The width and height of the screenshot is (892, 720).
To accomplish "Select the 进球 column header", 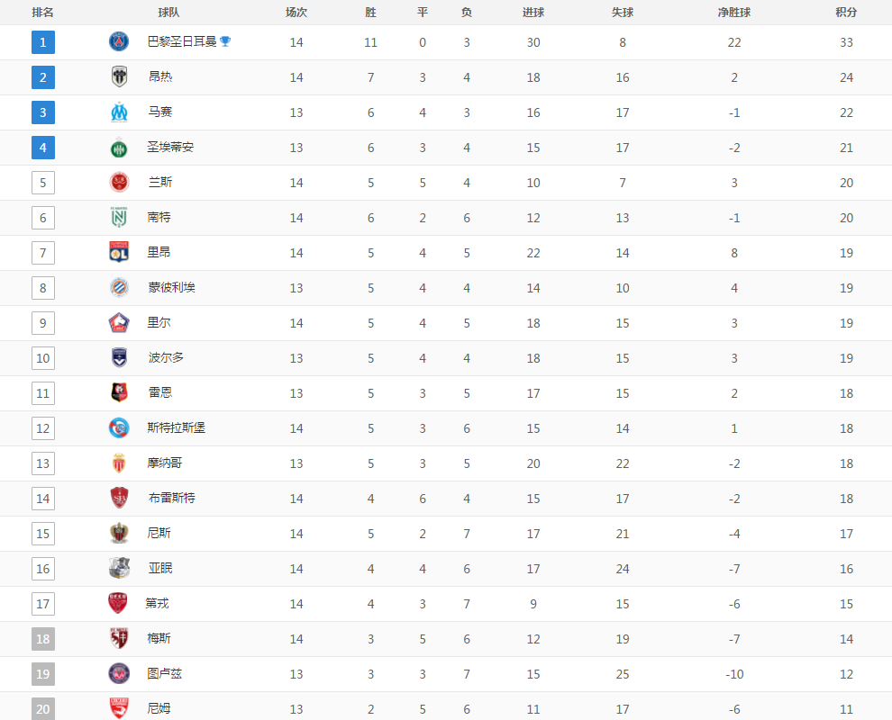I will pos(533,12).
